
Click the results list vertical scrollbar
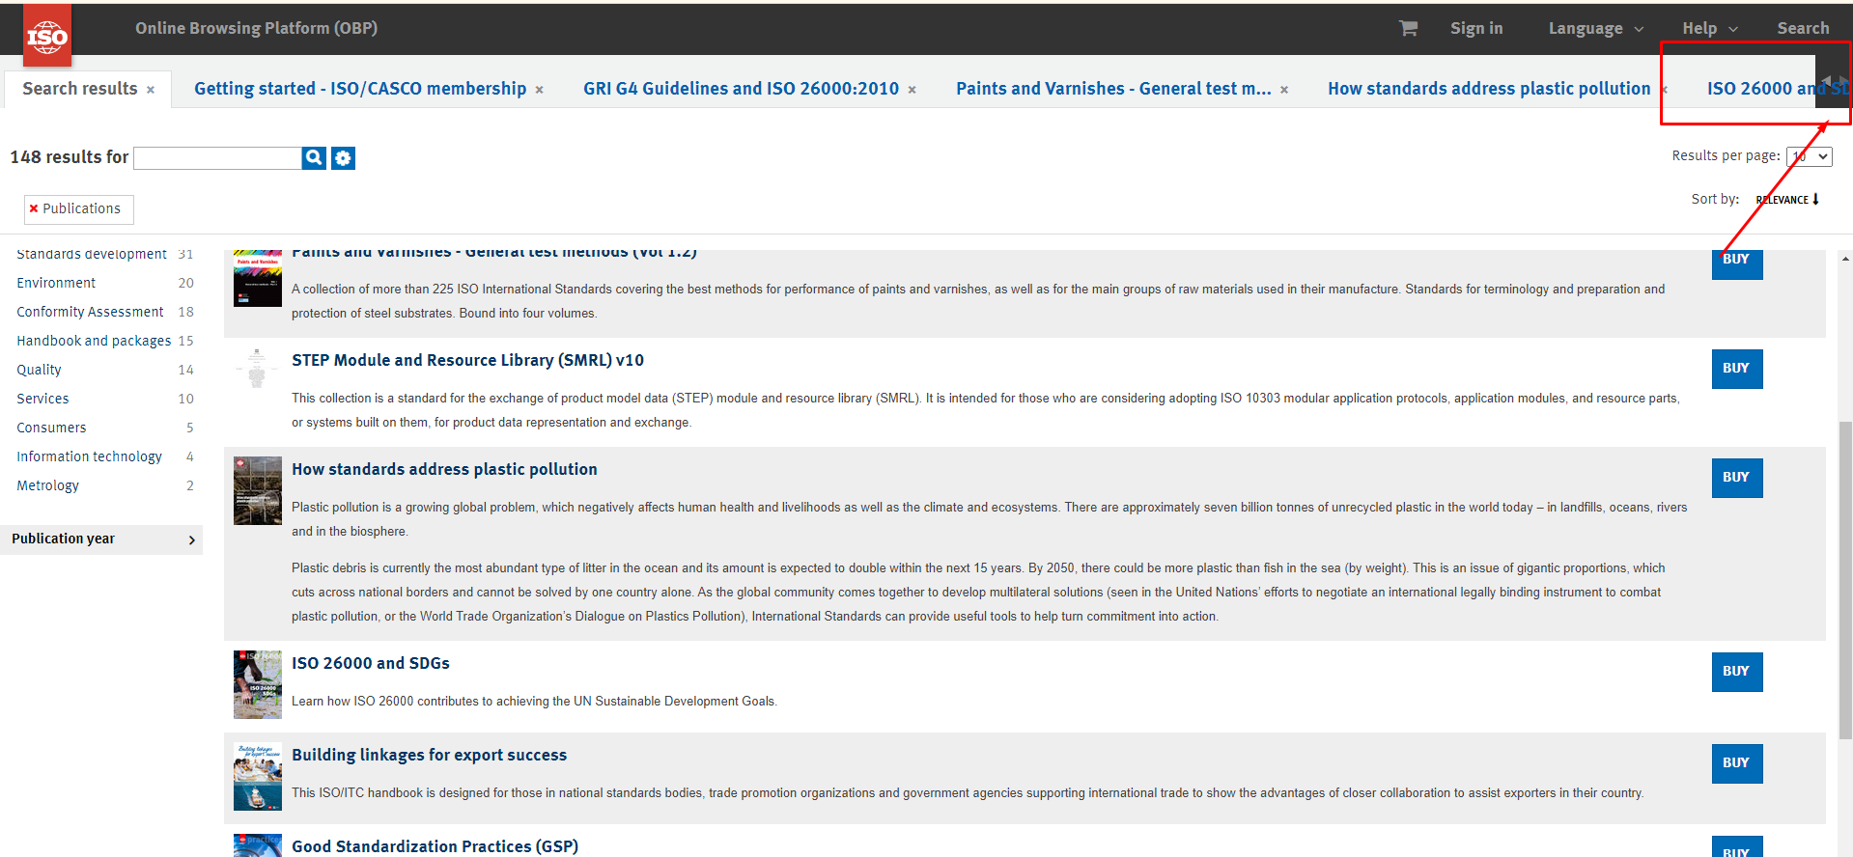[x=1845, y=579]
